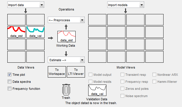Viewport: 182px width, 107px height.
Task: Open the Import models dropdown
Action: 126,5
